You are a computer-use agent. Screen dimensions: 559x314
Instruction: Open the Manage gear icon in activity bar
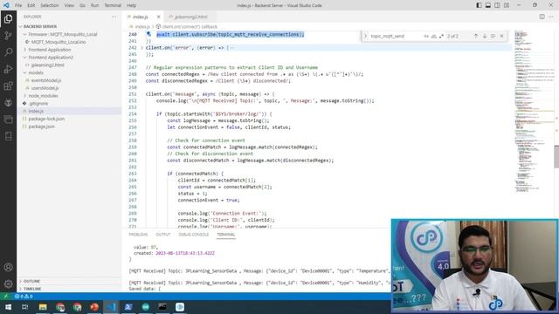8,283
